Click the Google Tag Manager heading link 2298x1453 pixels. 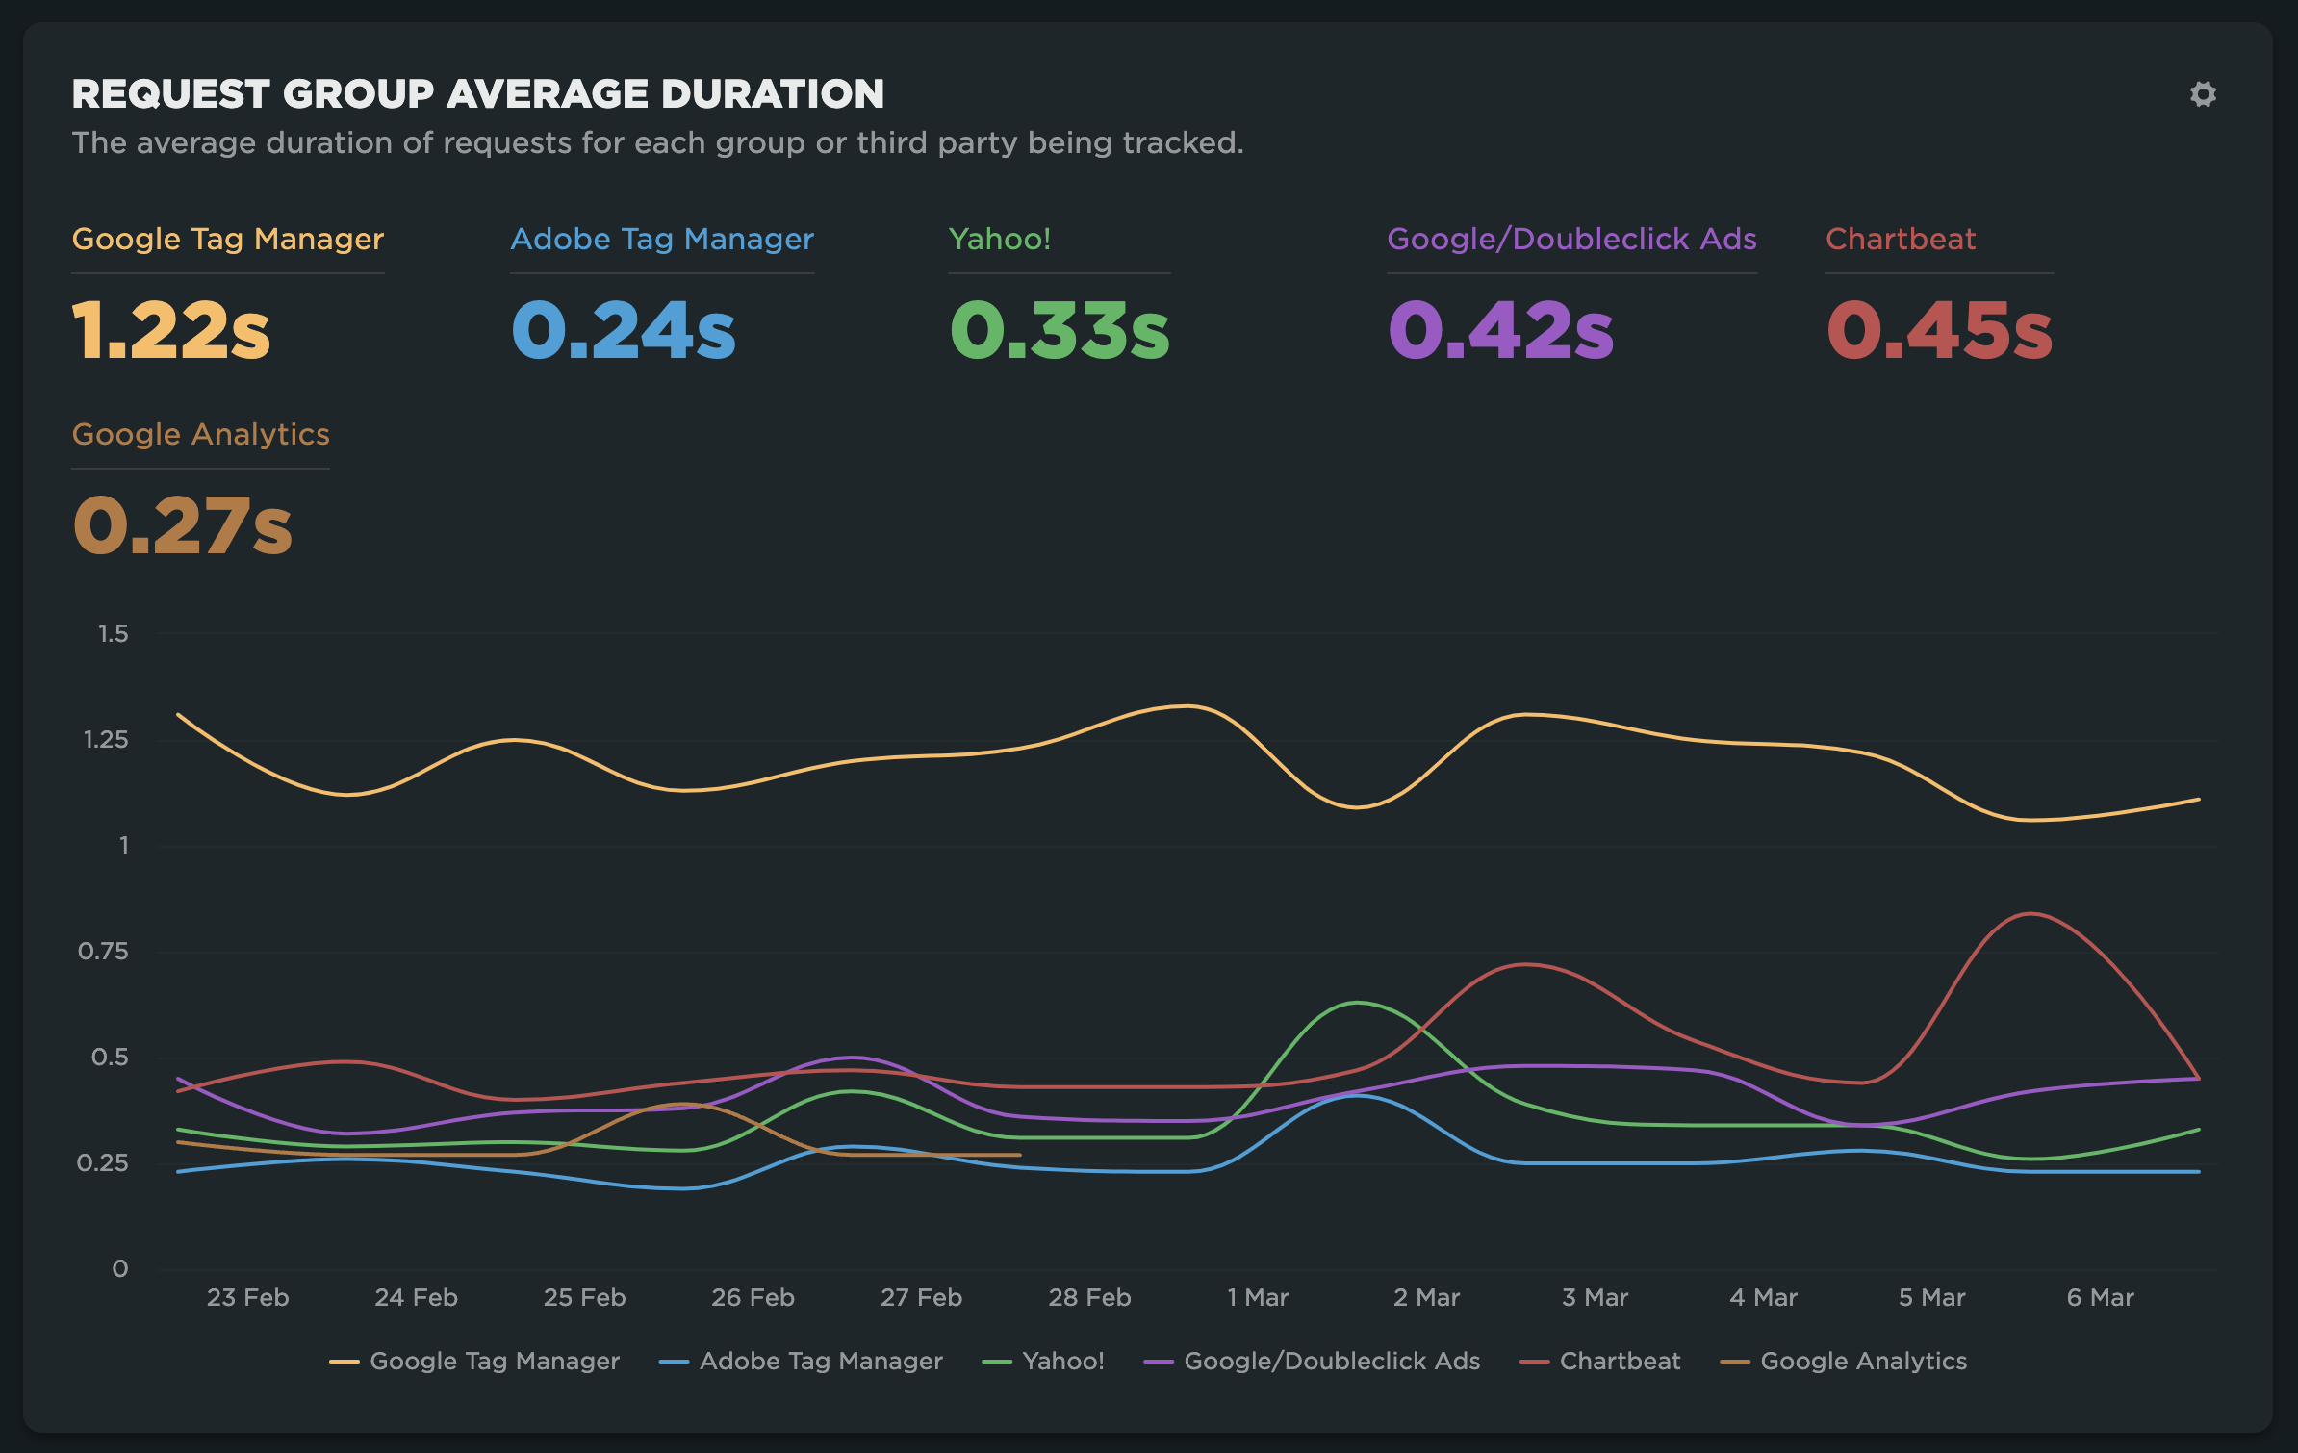tap(228, 239)
